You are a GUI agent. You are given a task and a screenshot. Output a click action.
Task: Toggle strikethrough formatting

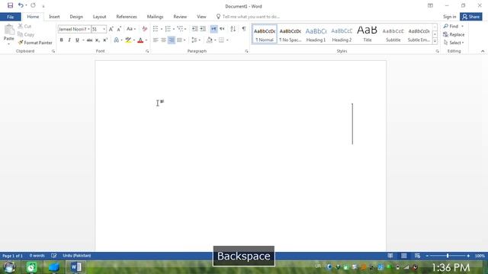click(x=89, y=40)
